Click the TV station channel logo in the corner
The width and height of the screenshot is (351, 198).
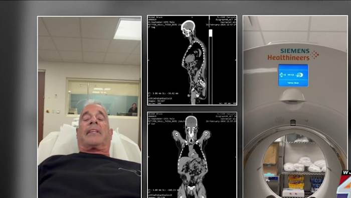[344, 184]
